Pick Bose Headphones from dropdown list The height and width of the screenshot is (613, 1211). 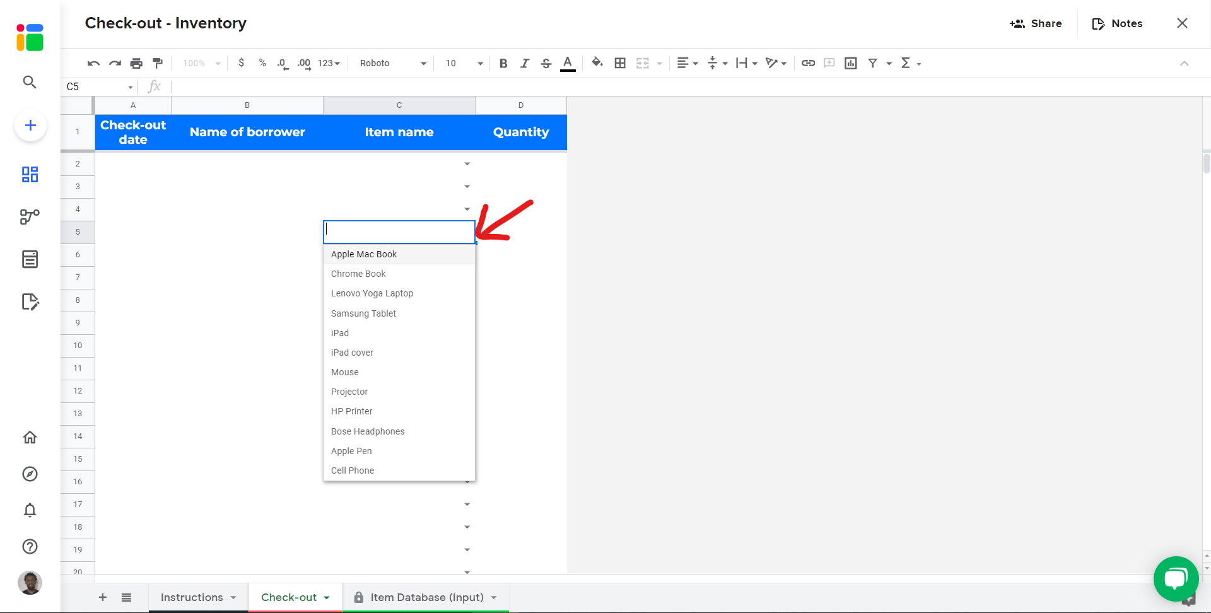pos(399,431)
